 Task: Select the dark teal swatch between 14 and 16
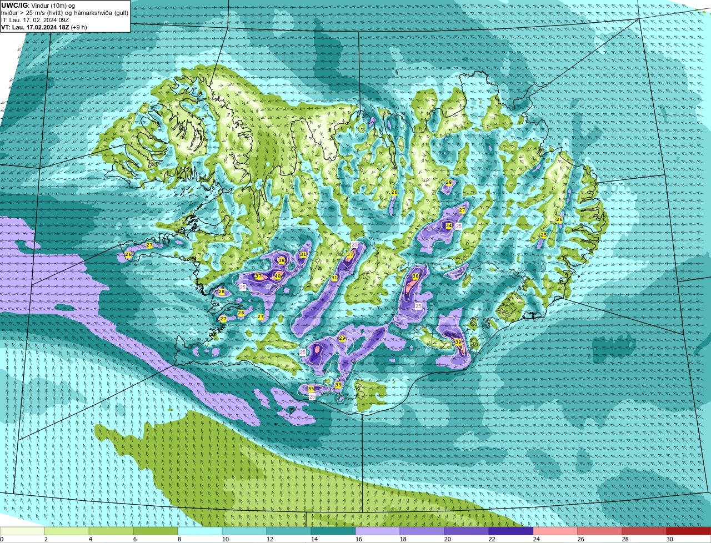[x=333, y=531]
